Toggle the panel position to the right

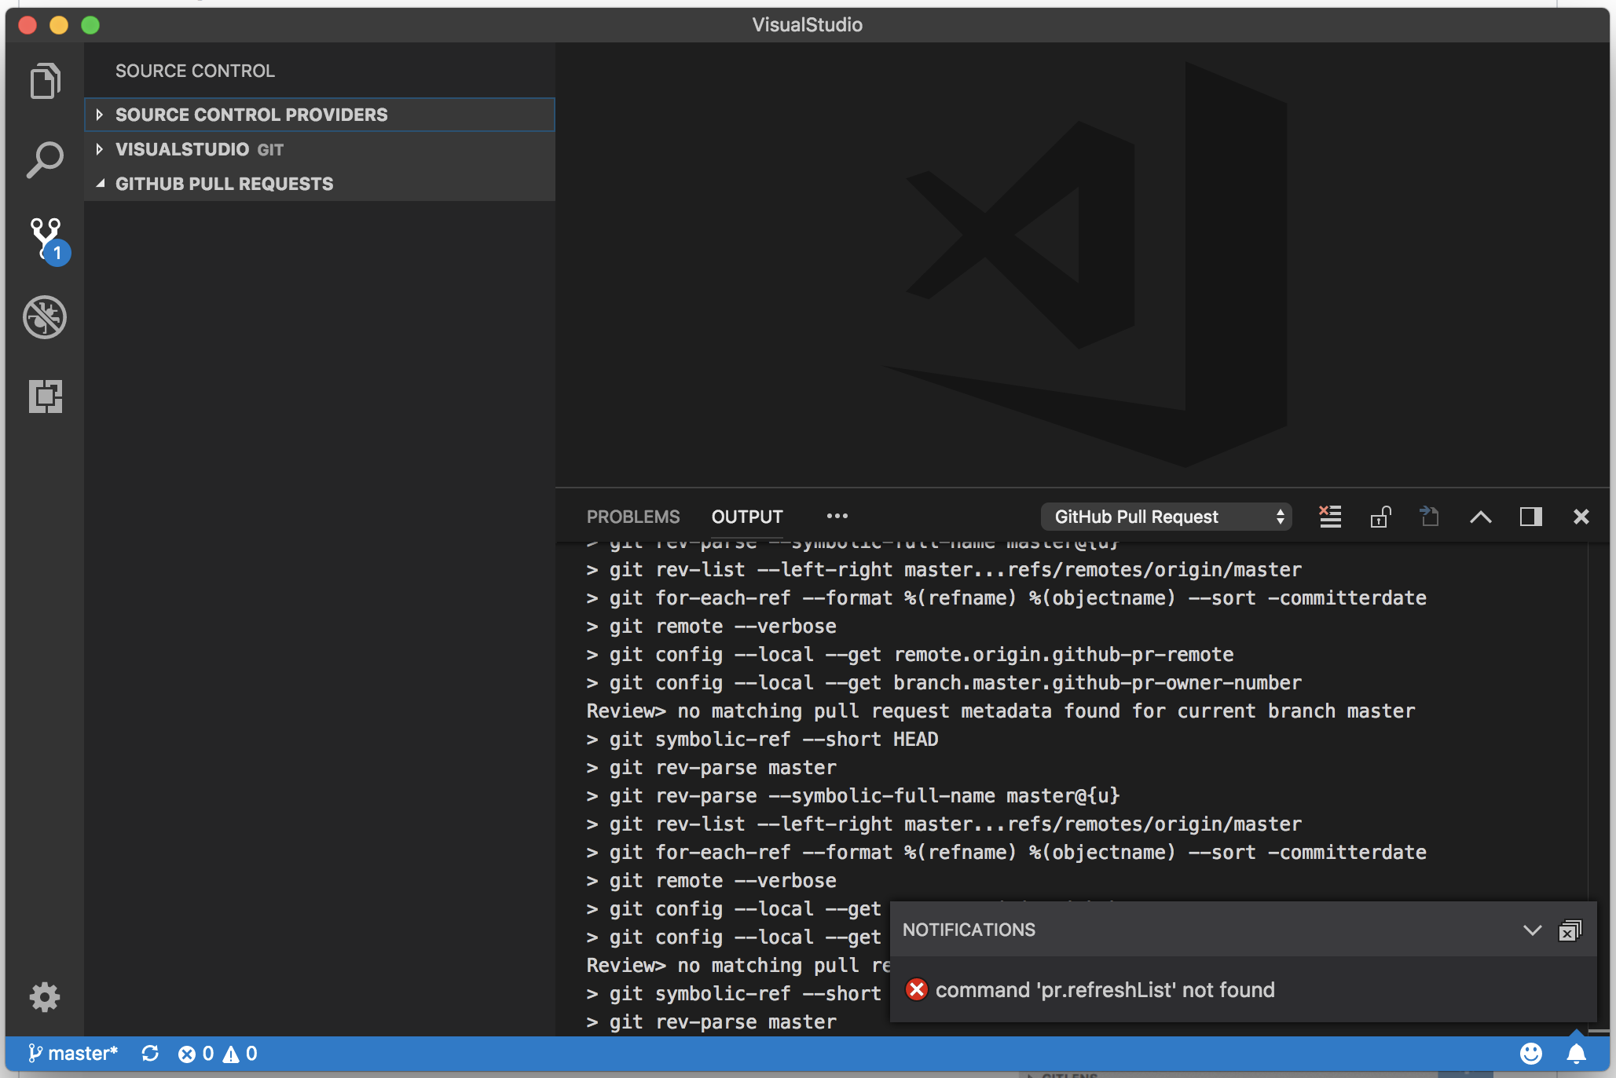tap(1530, 517)
